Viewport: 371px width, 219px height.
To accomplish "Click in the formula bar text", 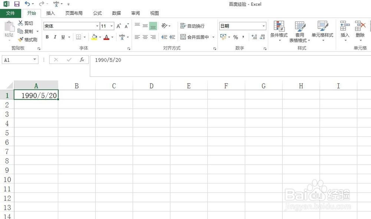I will (108, 60).
